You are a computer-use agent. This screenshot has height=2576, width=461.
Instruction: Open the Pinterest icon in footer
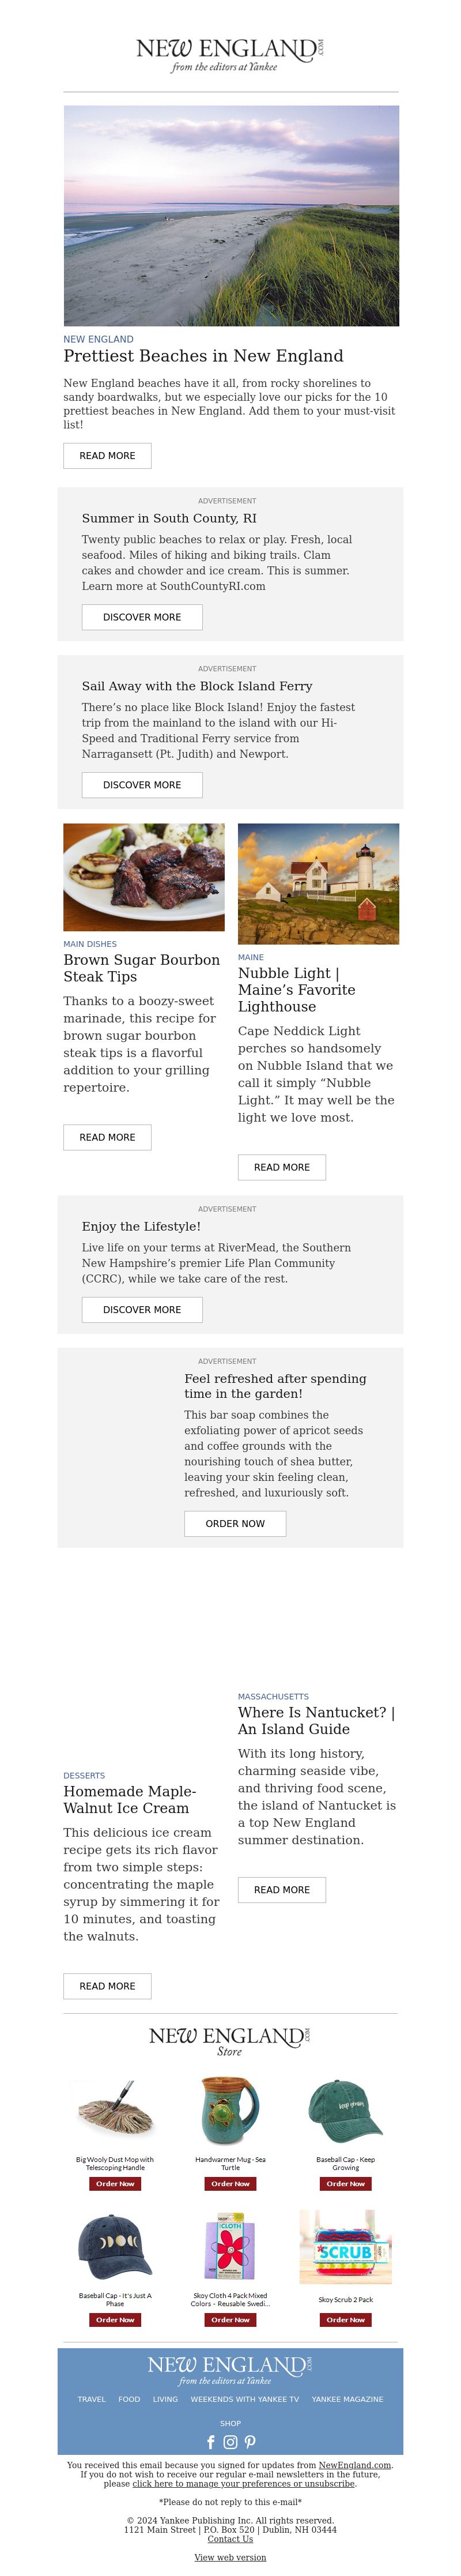pyautogui.click(x=250, y=2442)
